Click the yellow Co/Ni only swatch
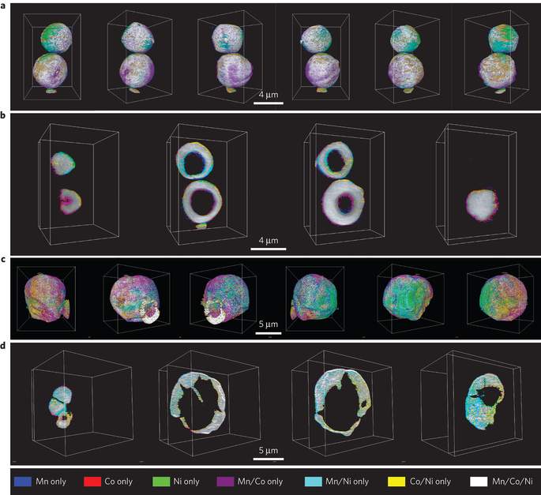The image size is (541, 495). 396,482
